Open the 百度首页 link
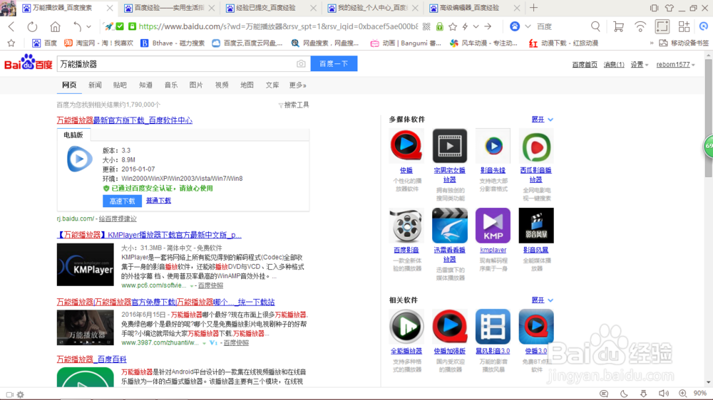Image resolution: width=713 pixels, height=400 pixels. click(x=585, y=65)
